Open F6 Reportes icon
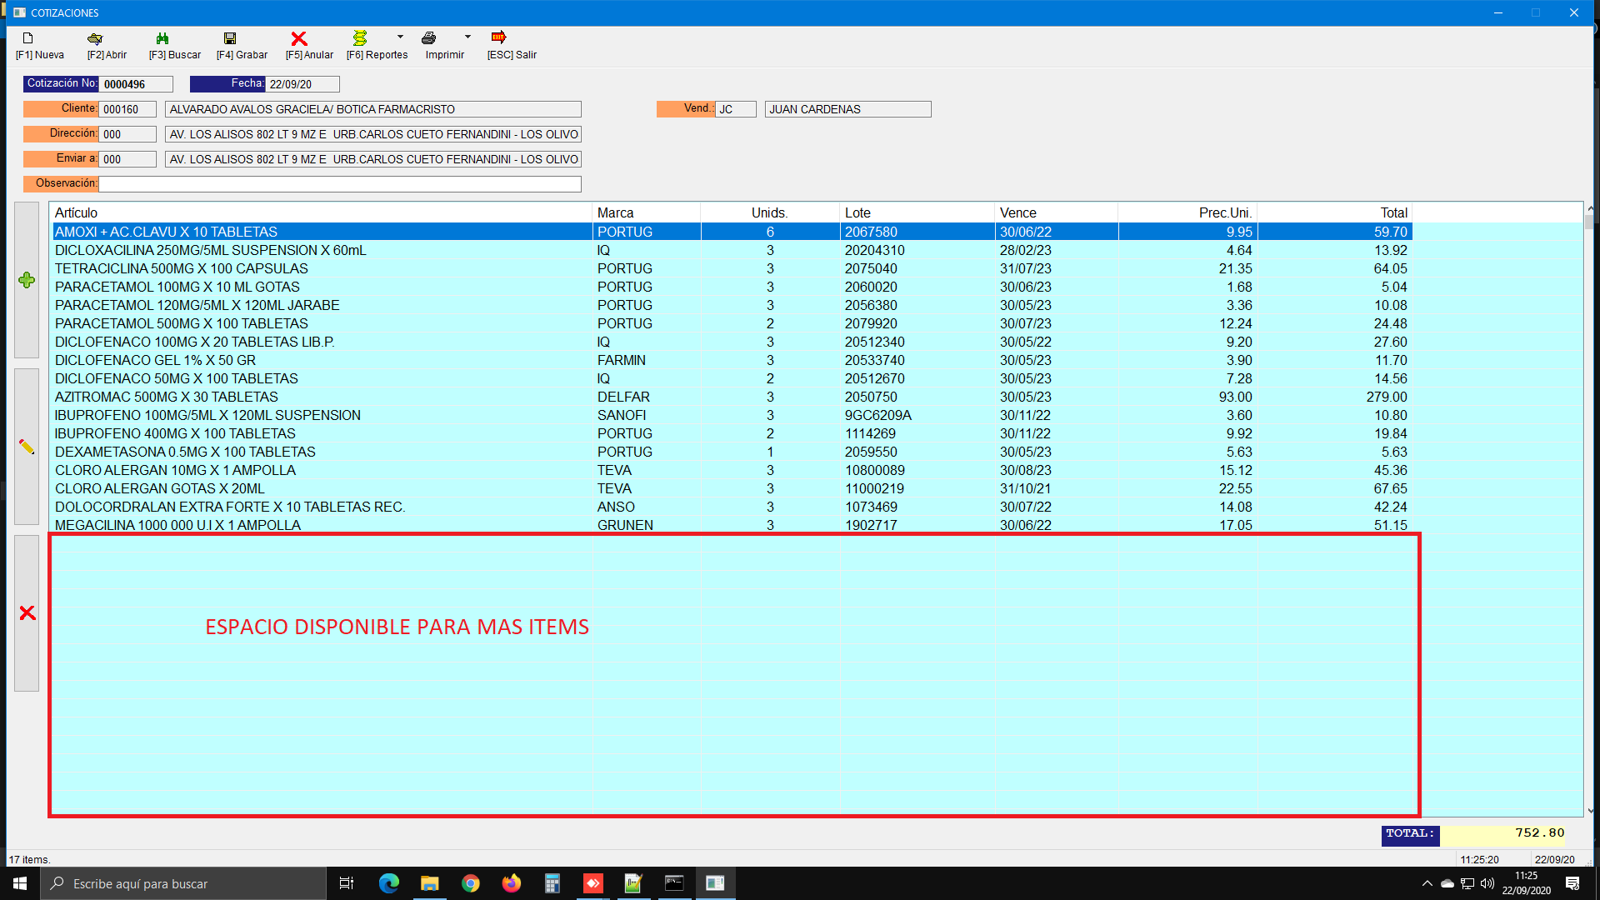1600x900 pixels. pos(360,38)
